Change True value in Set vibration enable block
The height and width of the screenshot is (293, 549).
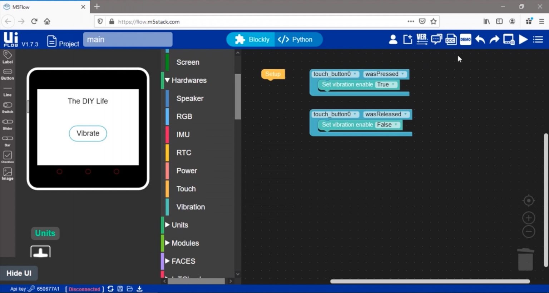386,84
